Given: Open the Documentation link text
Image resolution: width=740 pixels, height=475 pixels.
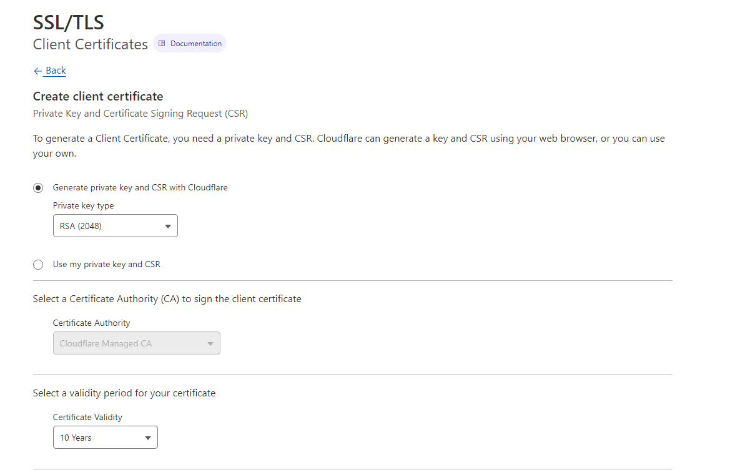Looking at the screenshot, I should coord(195,44).
